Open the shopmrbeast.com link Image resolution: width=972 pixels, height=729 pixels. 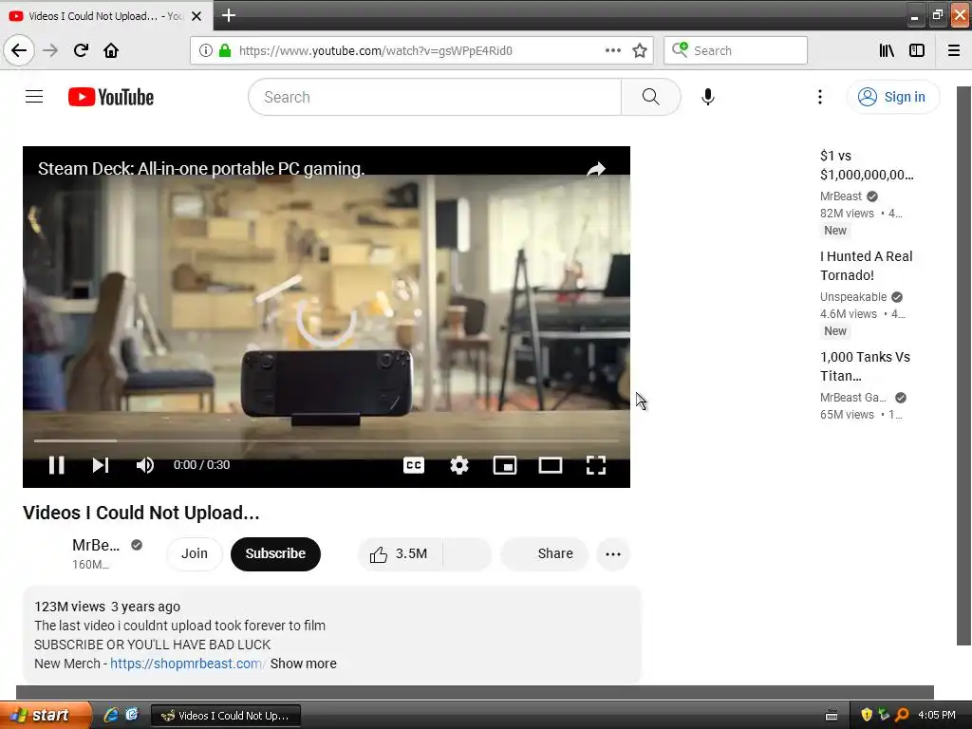tap(188, 664)
